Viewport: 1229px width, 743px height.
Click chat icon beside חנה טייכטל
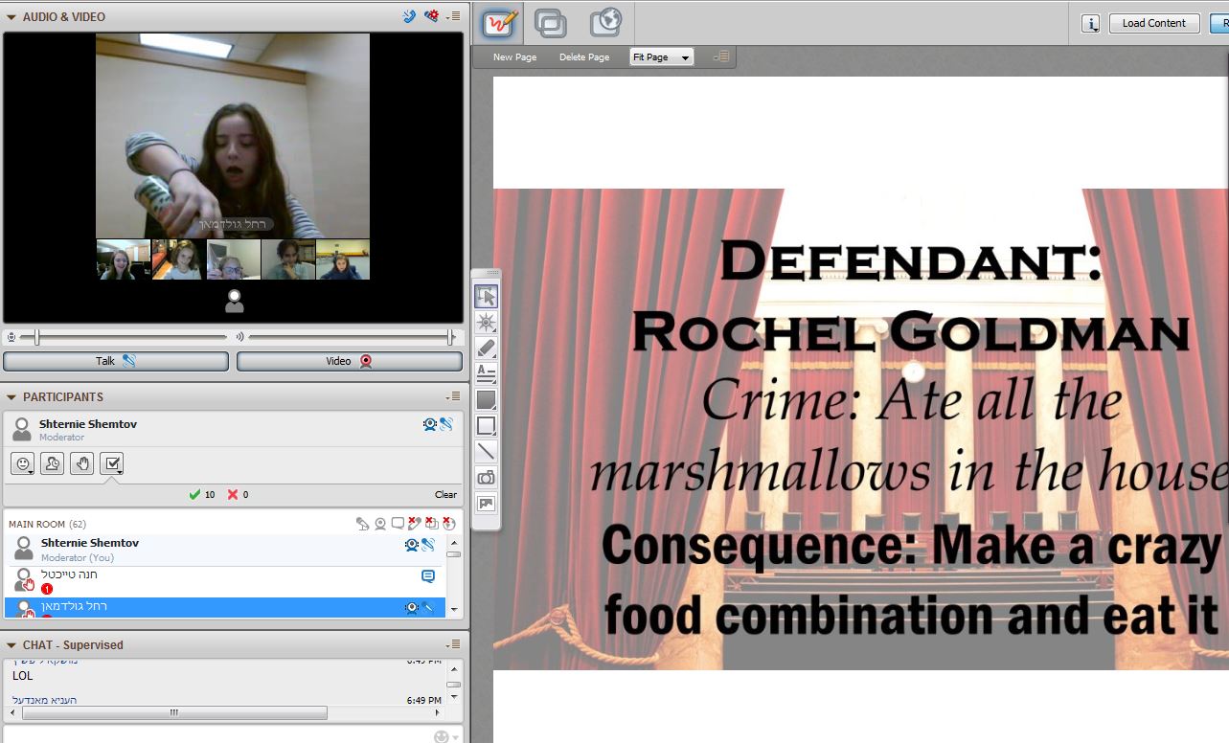coord(428,576)
